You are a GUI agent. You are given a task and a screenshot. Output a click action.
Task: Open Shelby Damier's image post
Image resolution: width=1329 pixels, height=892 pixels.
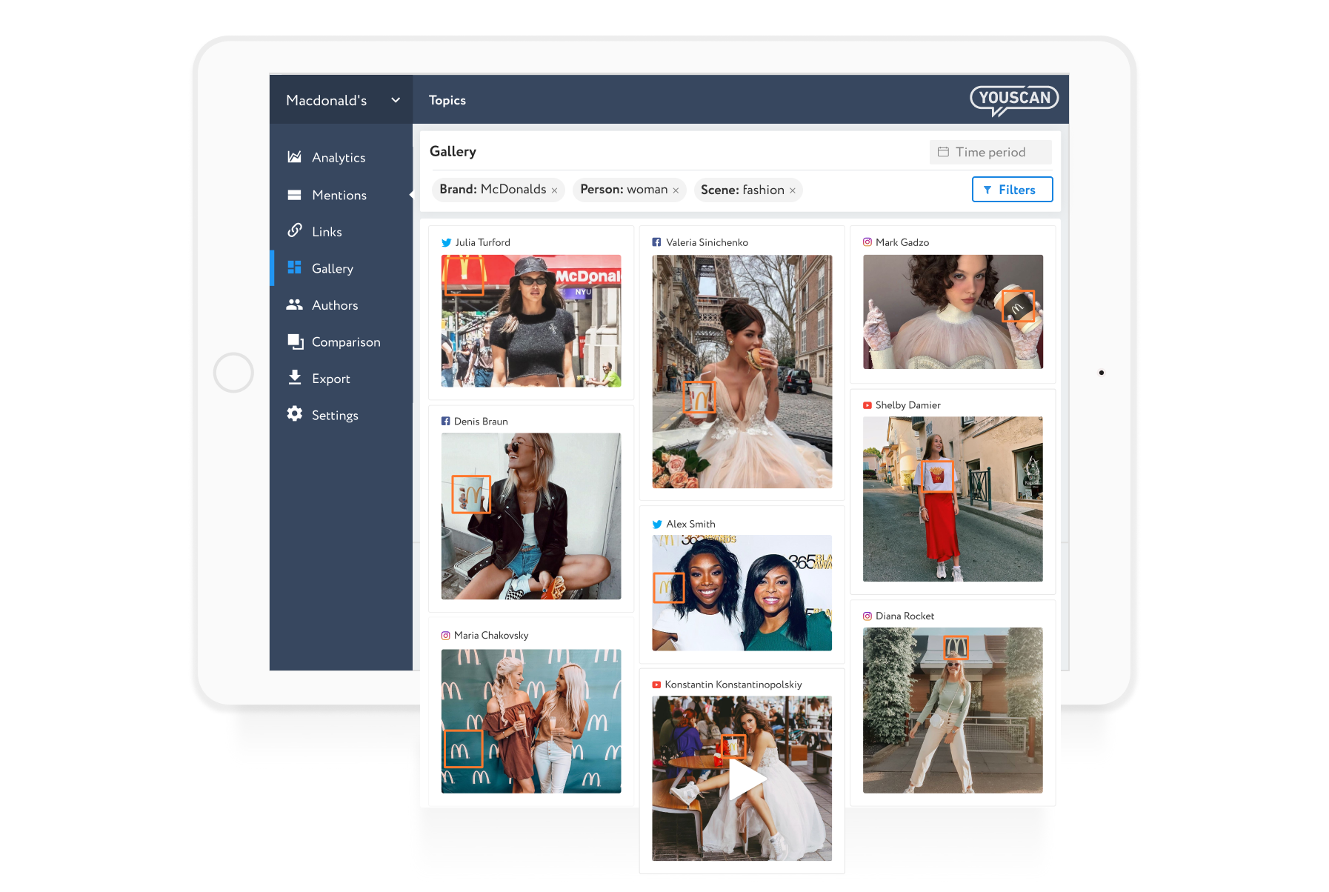coord(952,499)
